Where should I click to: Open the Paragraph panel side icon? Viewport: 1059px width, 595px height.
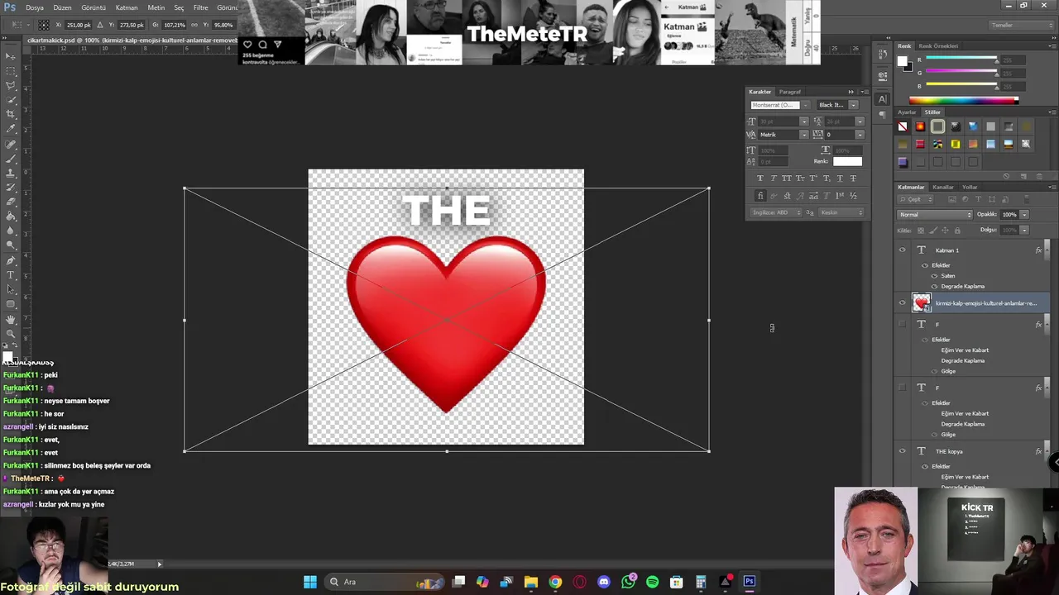[x=882, y=114]
